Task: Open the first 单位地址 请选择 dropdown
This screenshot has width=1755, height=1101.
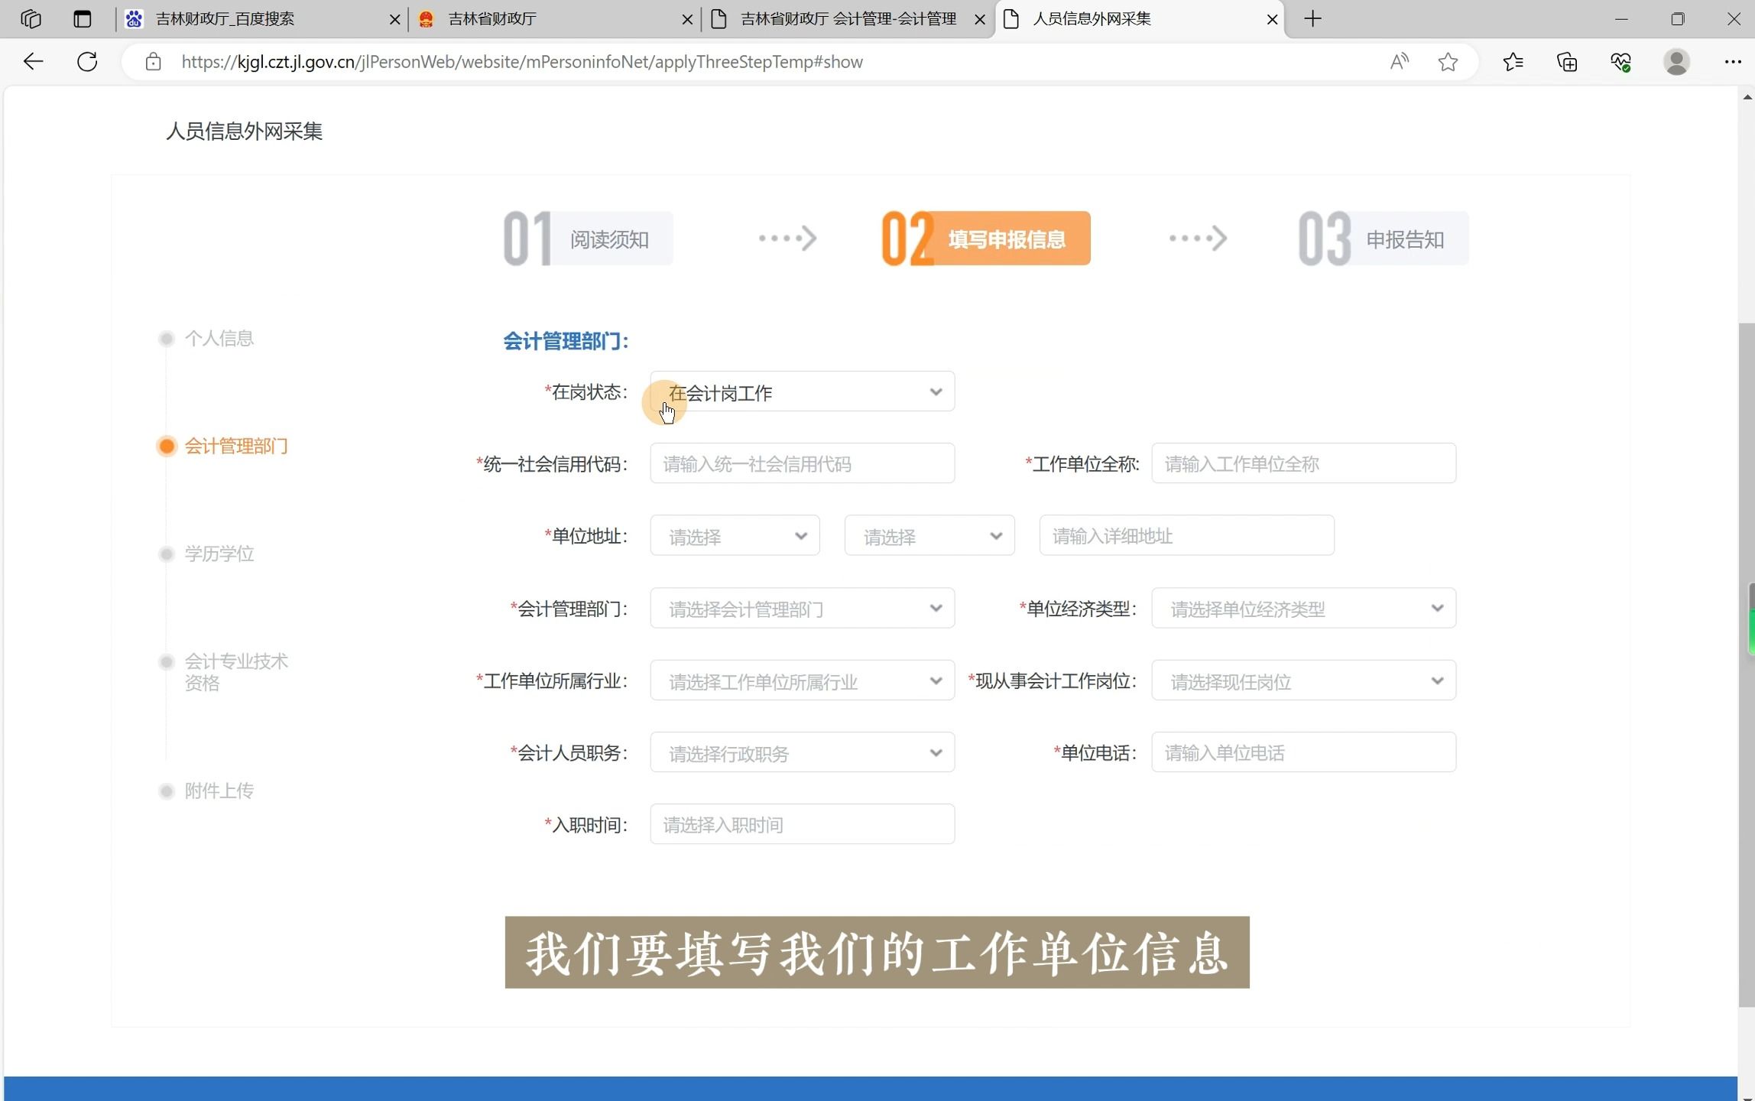Action: click(x=735, y=535)
